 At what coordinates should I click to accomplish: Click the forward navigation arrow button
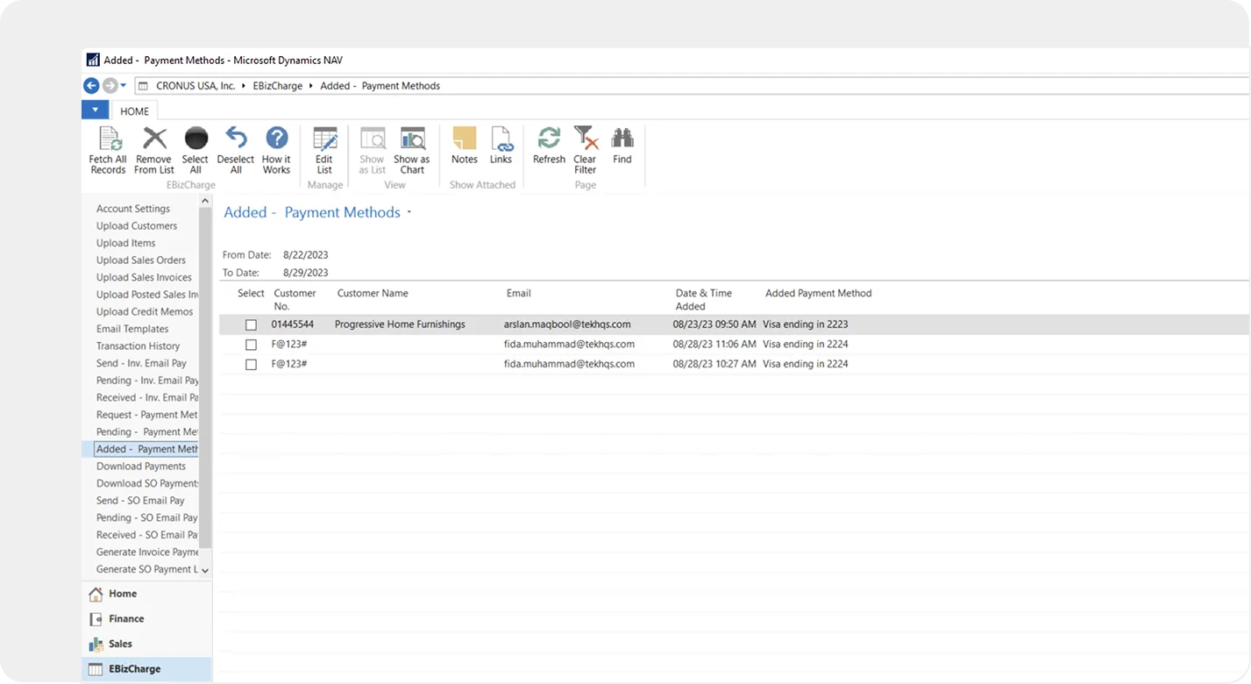110,86
